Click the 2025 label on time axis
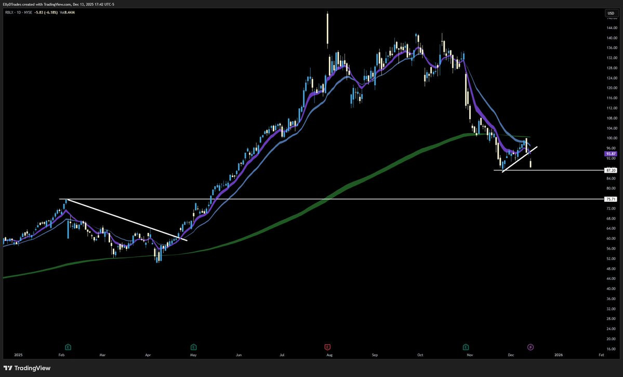623x377 pixels. click(x=18, y=355)
